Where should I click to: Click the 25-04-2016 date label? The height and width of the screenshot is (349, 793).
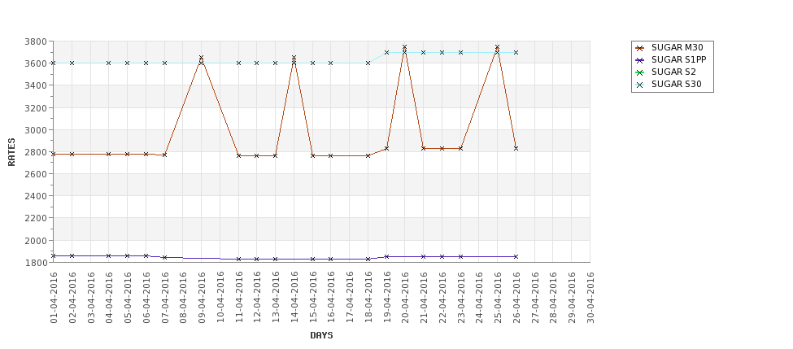[498, 298]
